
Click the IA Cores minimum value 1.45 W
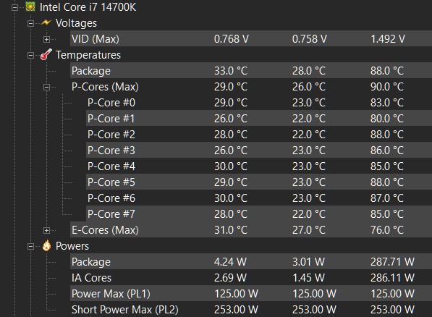[308, 278]
